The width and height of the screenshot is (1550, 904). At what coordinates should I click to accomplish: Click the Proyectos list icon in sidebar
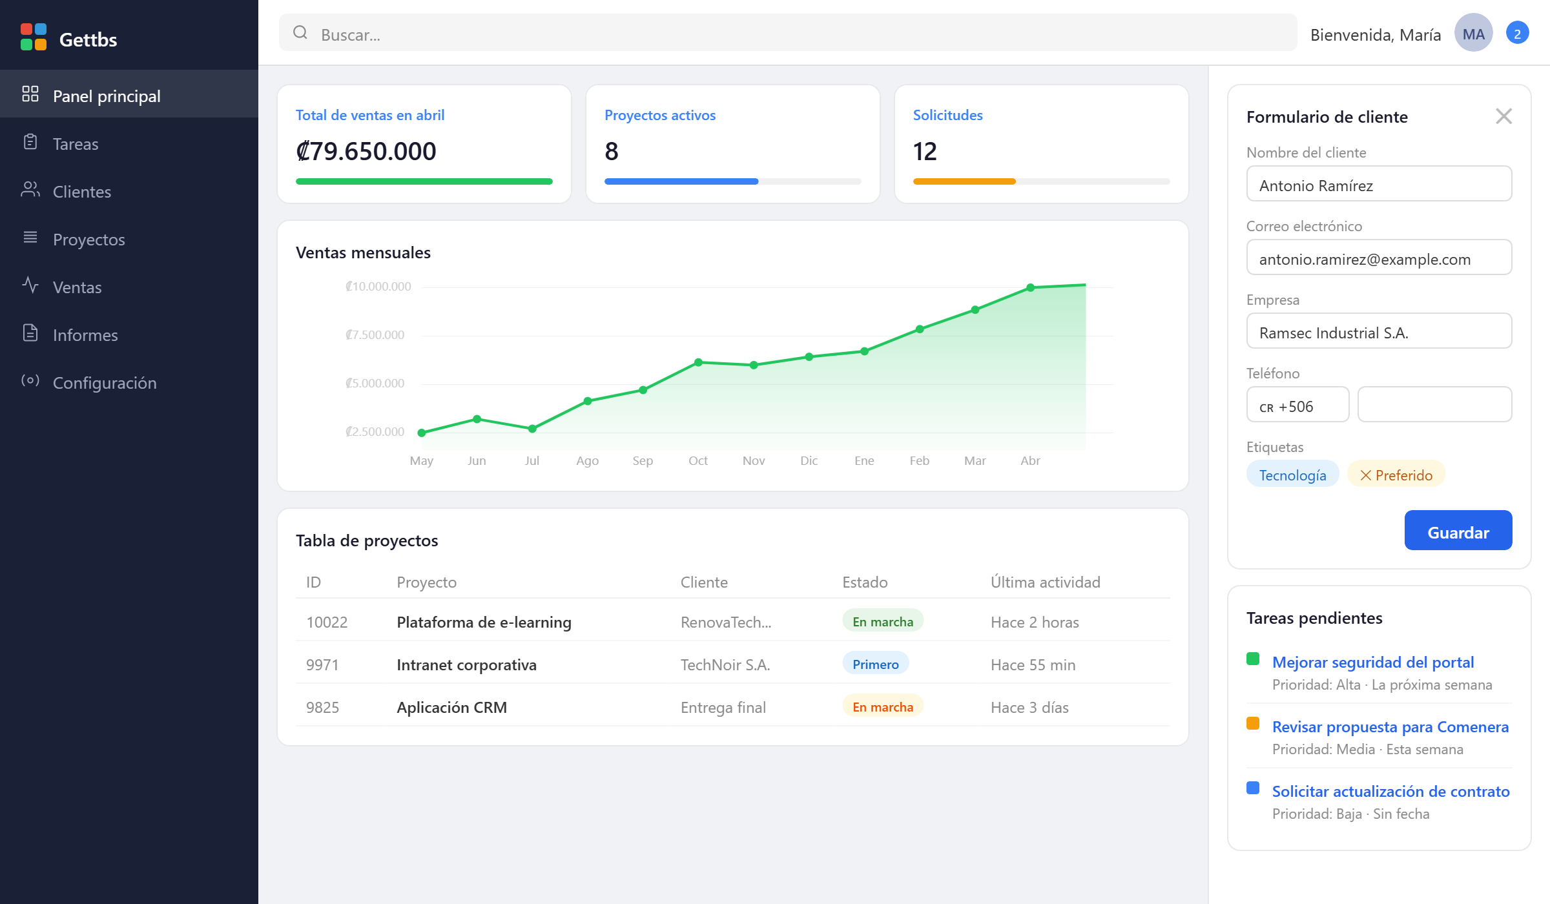30,238
